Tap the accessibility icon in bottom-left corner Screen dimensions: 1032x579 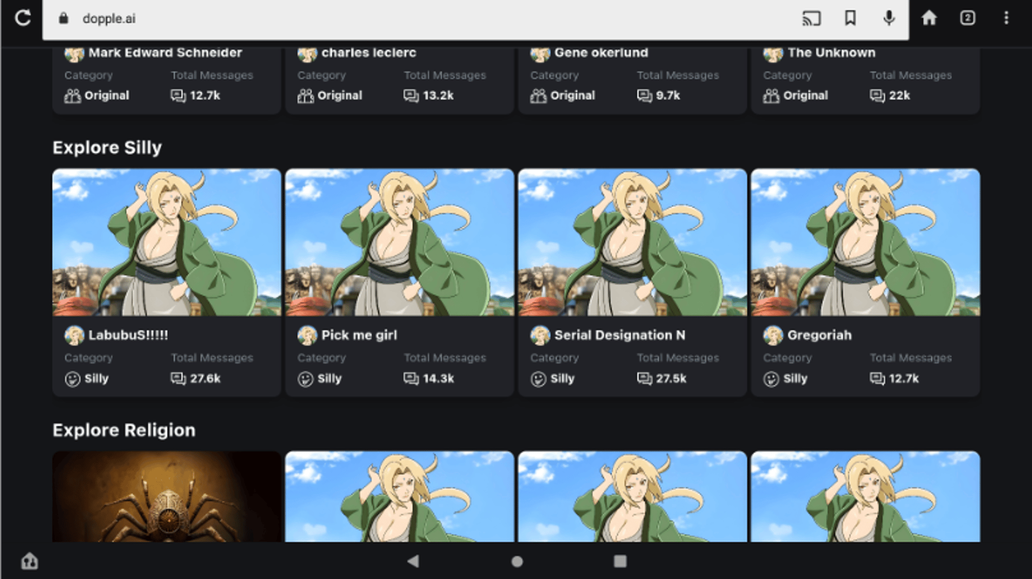click(x=29, y=561)
